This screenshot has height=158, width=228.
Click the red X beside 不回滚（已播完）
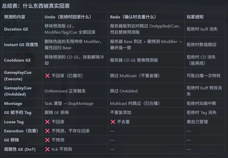click(x=47, y=76)
